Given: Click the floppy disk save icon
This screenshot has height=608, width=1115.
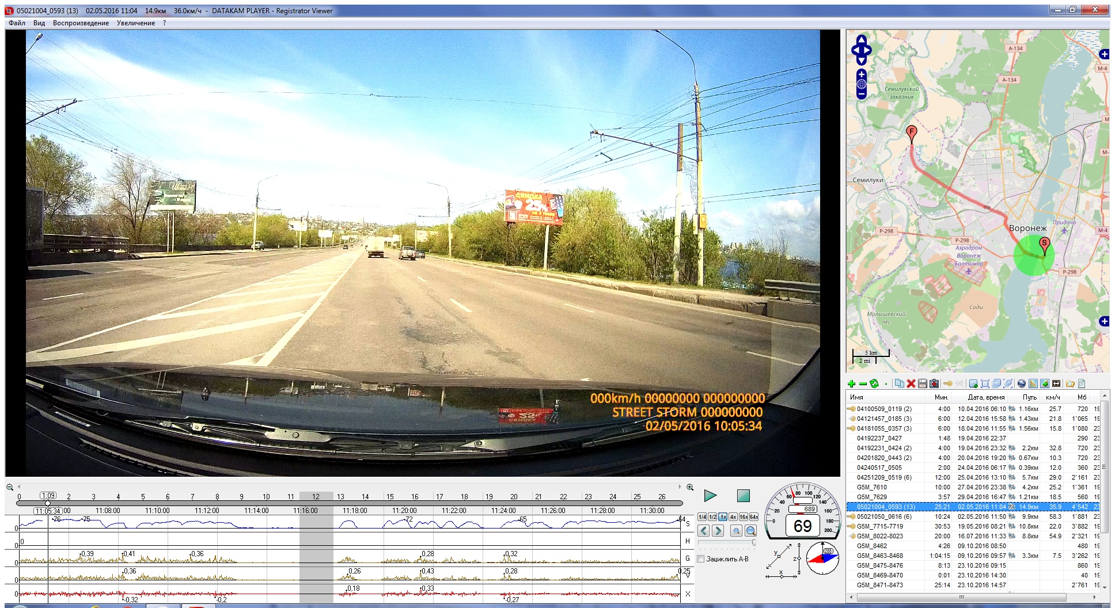Looking at the screenshot, I should click(x=922, y=384).
